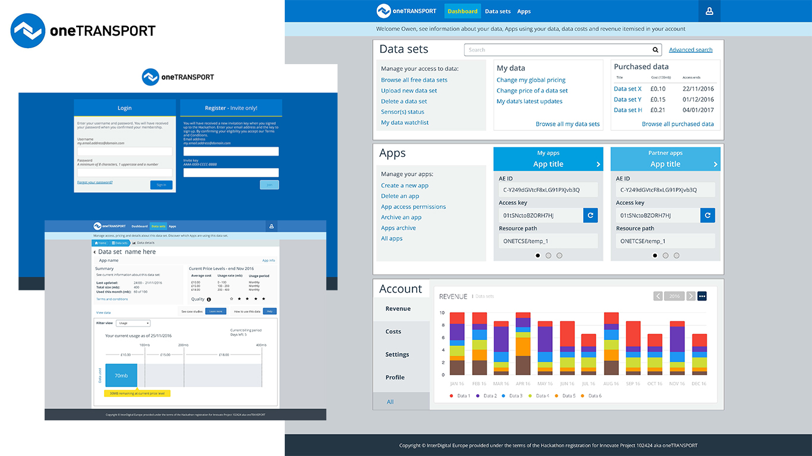Click the Home breadcrumb in data set details

pos(100,243)
